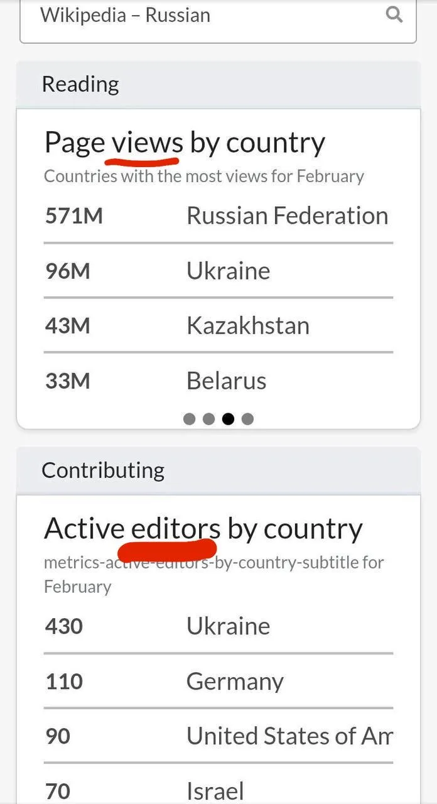The image size is (437, 804).
Task: Choose the Germany active editors row
Action: click(x=218, y=682)
